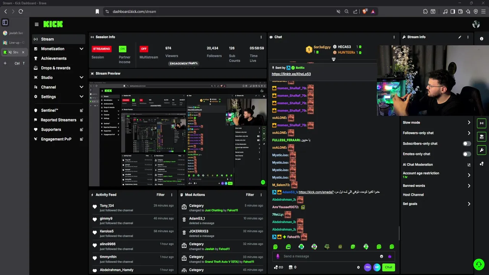Click the channel points infinity icon
Image resolution: width=489 pixels, height=275 pixels.
[279, 267]
